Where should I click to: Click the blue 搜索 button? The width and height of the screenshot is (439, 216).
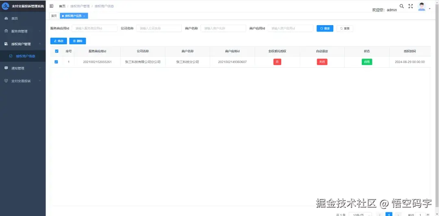pyautogui.click(x=325, y=28)
